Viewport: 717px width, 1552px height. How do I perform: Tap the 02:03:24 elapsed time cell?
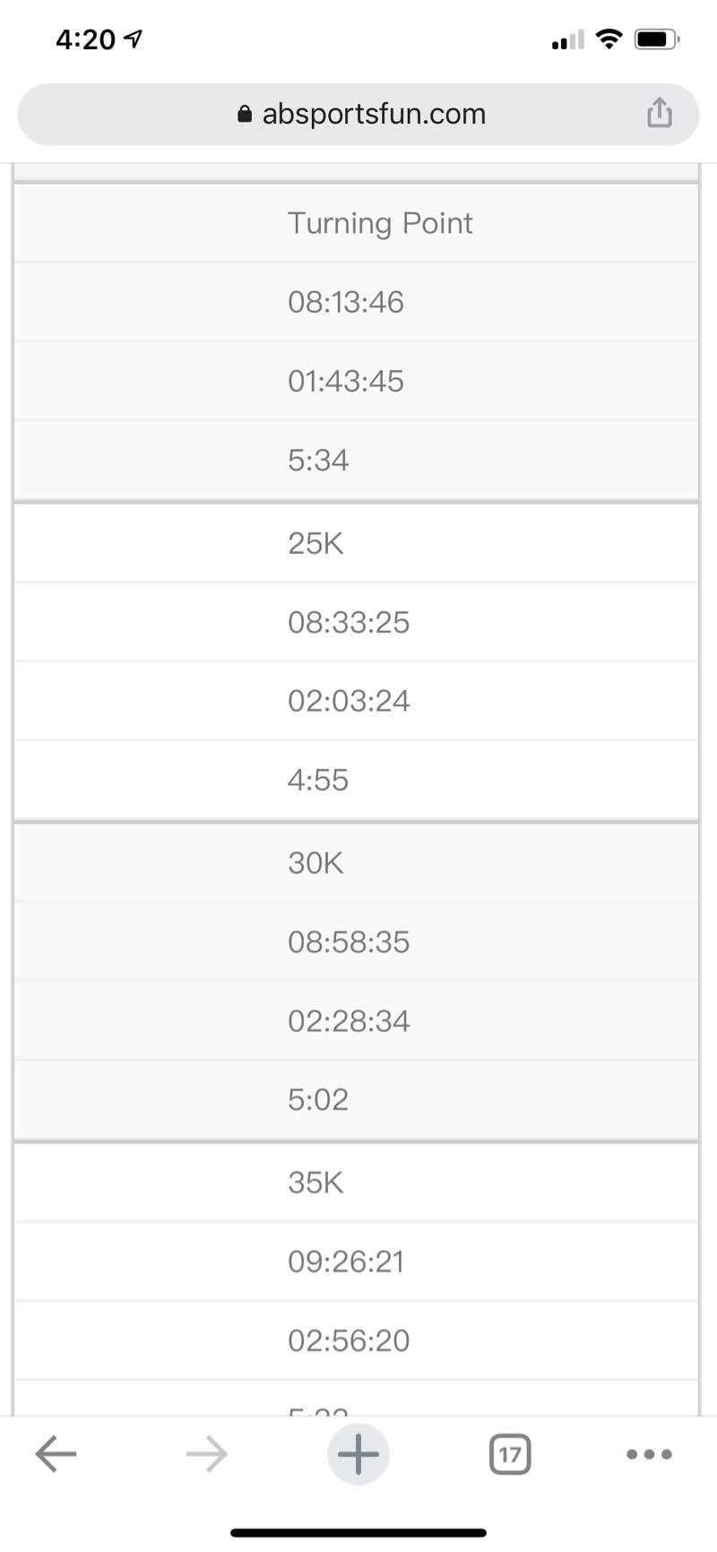point(349,701)
